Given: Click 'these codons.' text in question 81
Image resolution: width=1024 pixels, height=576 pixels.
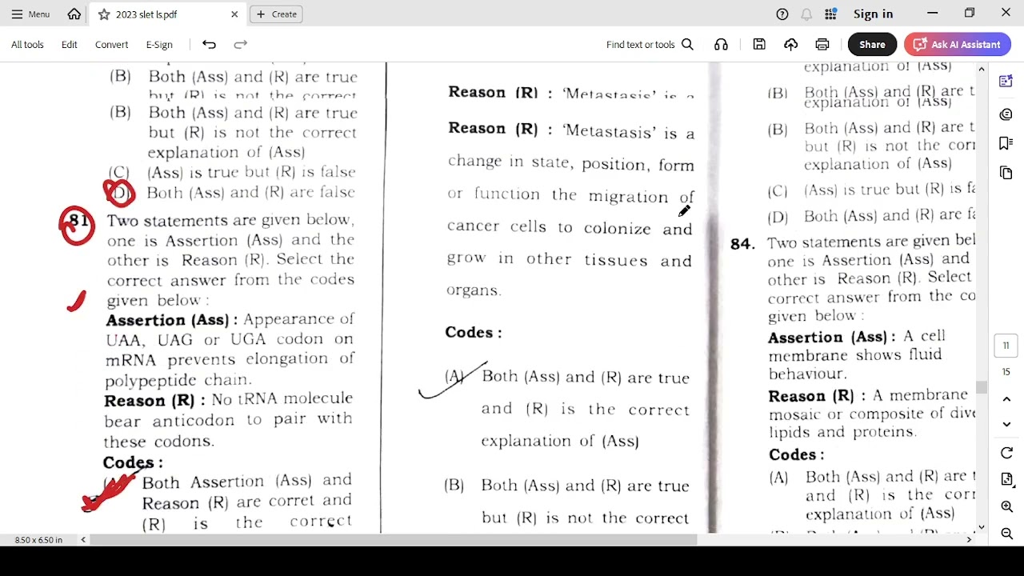Looking at the screenshot, I should point(158,442).
